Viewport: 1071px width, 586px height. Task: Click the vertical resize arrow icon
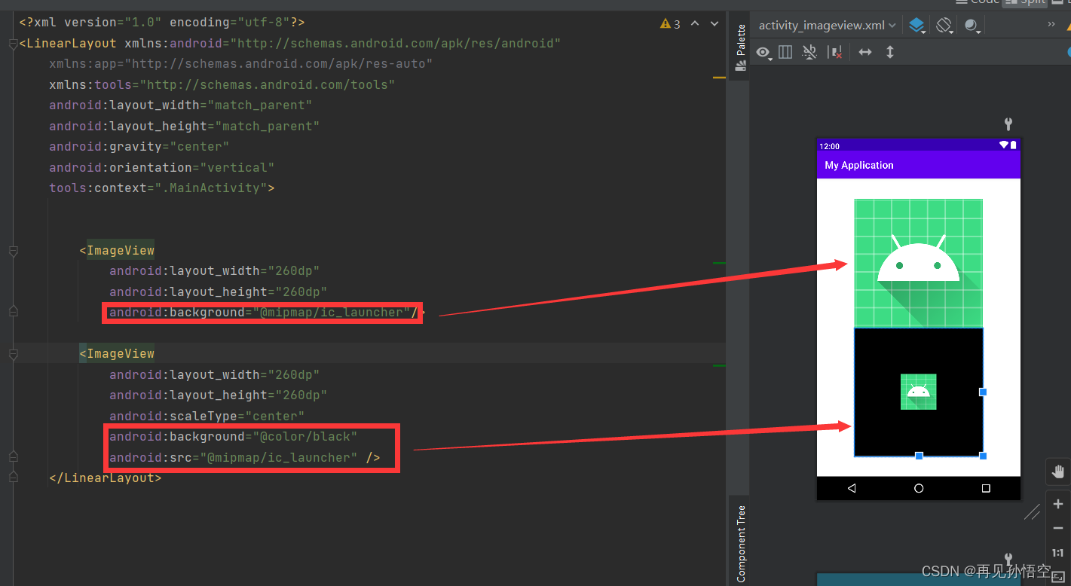point(890,52)
